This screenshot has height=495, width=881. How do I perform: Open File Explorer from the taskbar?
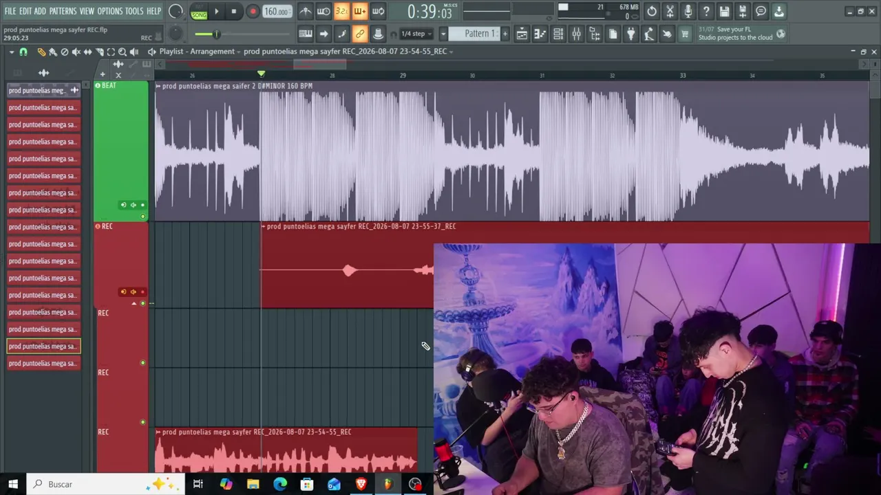(253, 484)
